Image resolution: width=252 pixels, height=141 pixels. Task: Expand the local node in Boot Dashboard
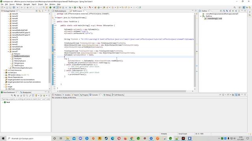(2, 102)
